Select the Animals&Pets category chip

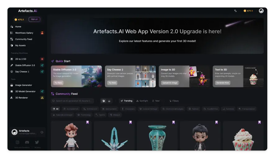point(71,109)
